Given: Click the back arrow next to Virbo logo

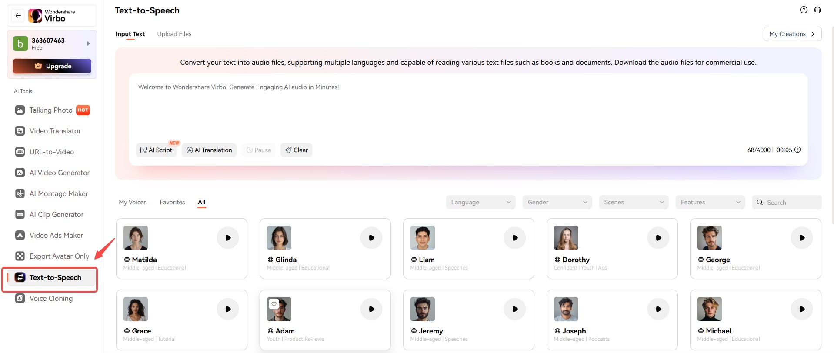Looking at the screenshot, I should tap(18, 16).
